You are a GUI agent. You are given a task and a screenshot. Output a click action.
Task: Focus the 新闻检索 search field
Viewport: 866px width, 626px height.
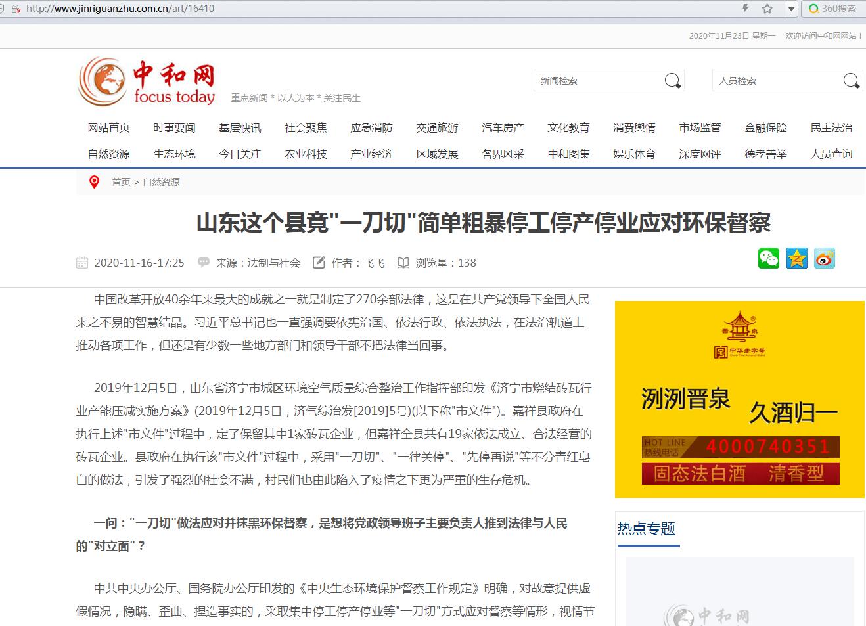pos(598,81)
